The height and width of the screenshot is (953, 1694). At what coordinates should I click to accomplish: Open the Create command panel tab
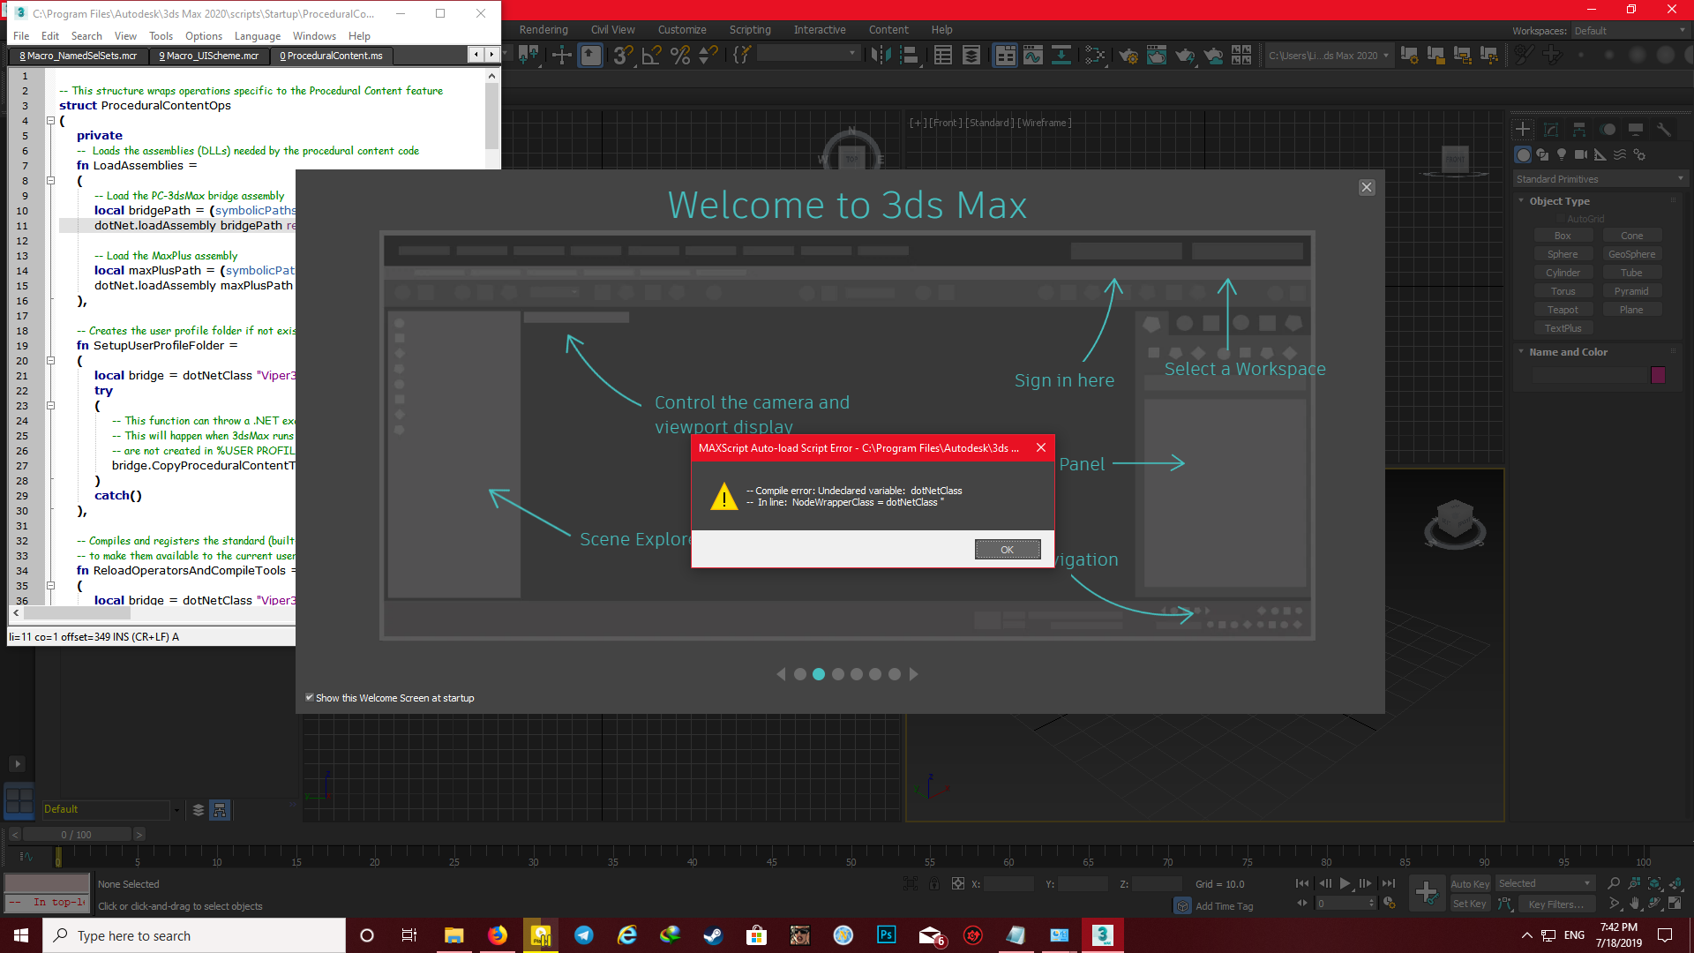click(x=1523, y=130)
